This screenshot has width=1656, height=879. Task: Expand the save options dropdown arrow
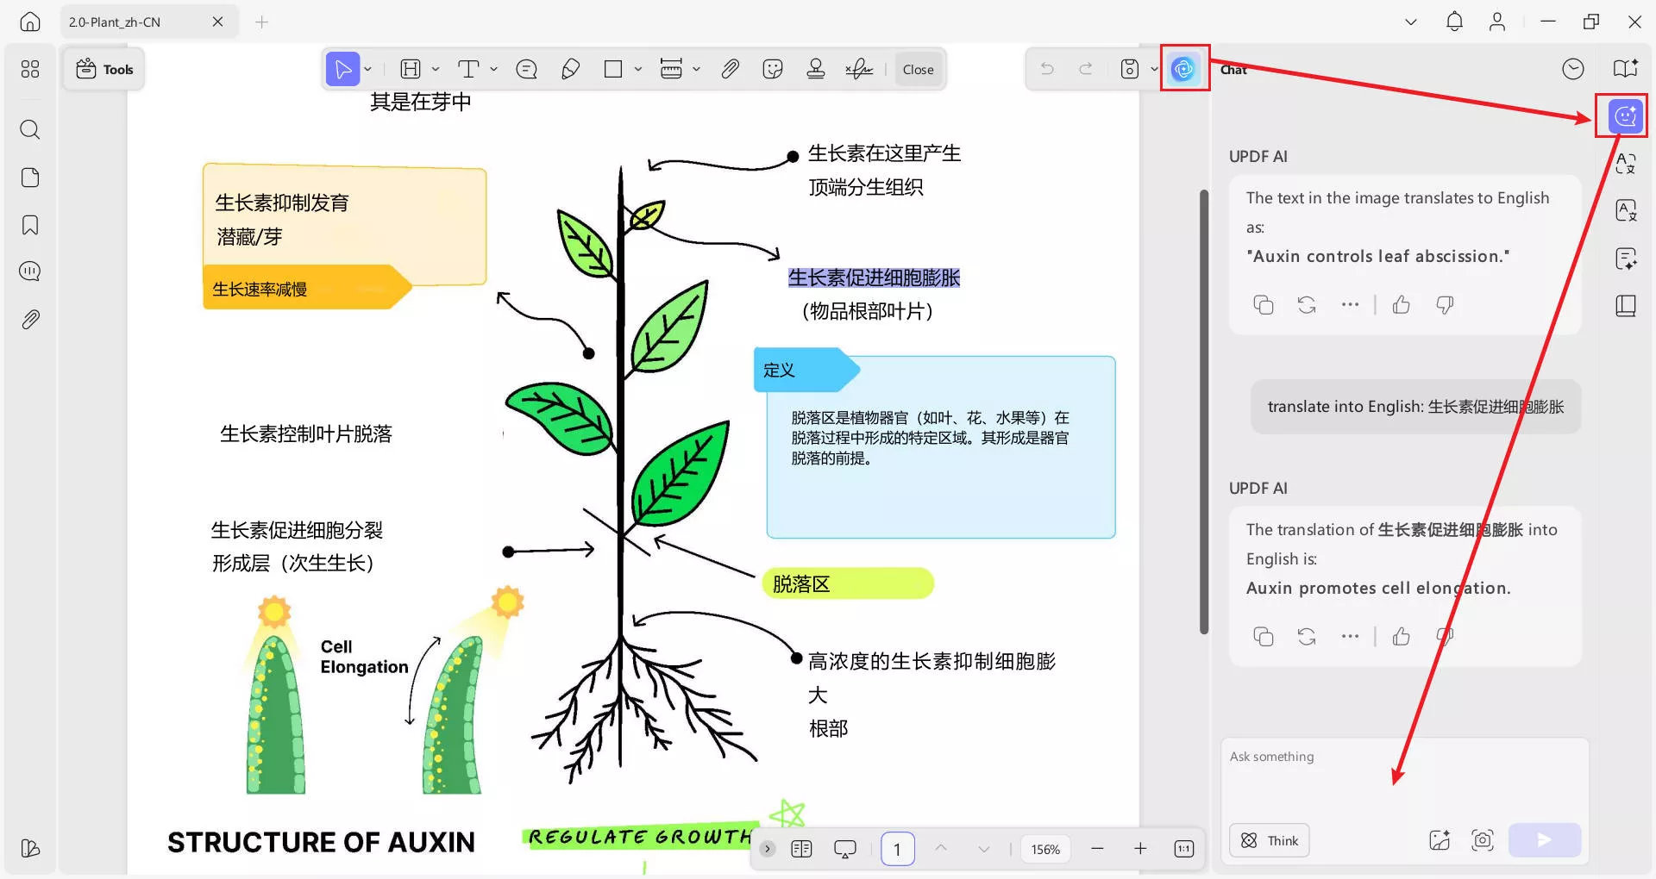coord(1154,69)
